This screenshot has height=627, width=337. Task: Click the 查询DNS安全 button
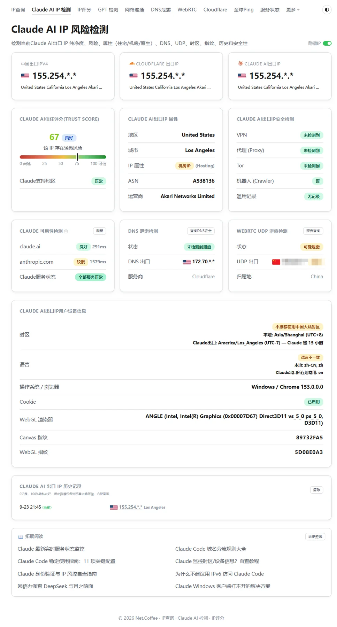click(201, 231)
